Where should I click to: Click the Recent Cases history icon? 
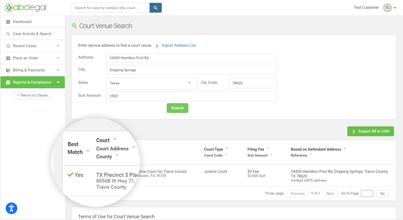click(x=8, y=46)
